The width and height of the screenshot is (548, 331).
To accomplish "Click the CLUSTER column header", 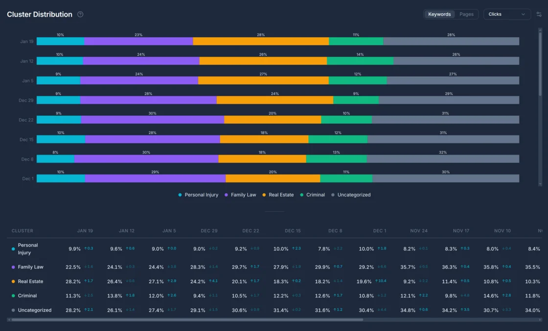I will 23,230.
